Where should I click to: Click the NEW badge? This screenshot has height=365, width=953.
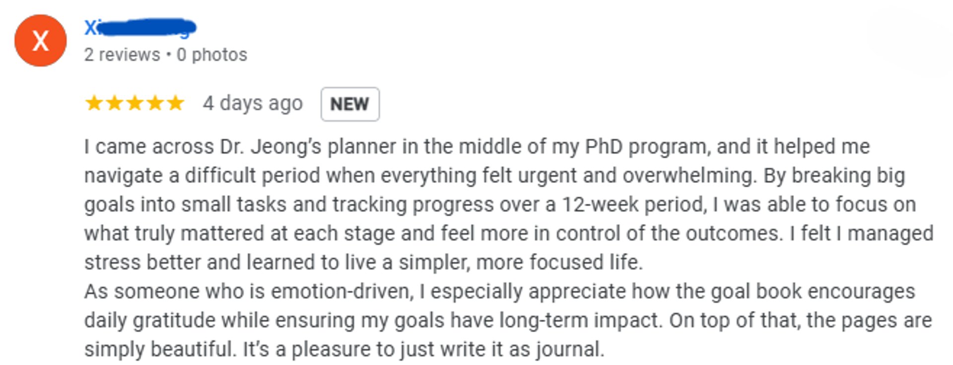[350, 104]
